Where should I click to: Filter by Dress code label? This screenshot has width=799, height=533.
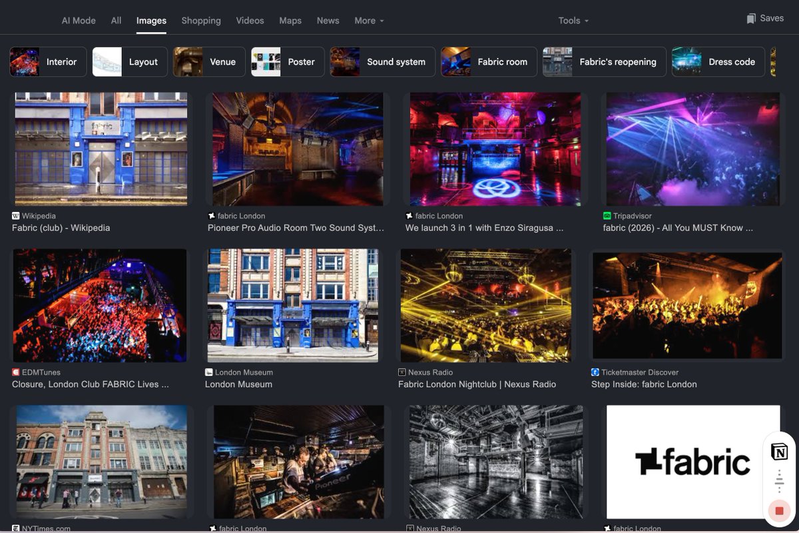pyautogui.click(x=732, y=62)
